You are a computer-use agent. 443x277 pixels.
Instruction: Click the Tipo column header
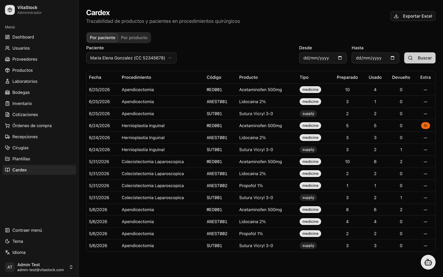click(x=304, y=77)
